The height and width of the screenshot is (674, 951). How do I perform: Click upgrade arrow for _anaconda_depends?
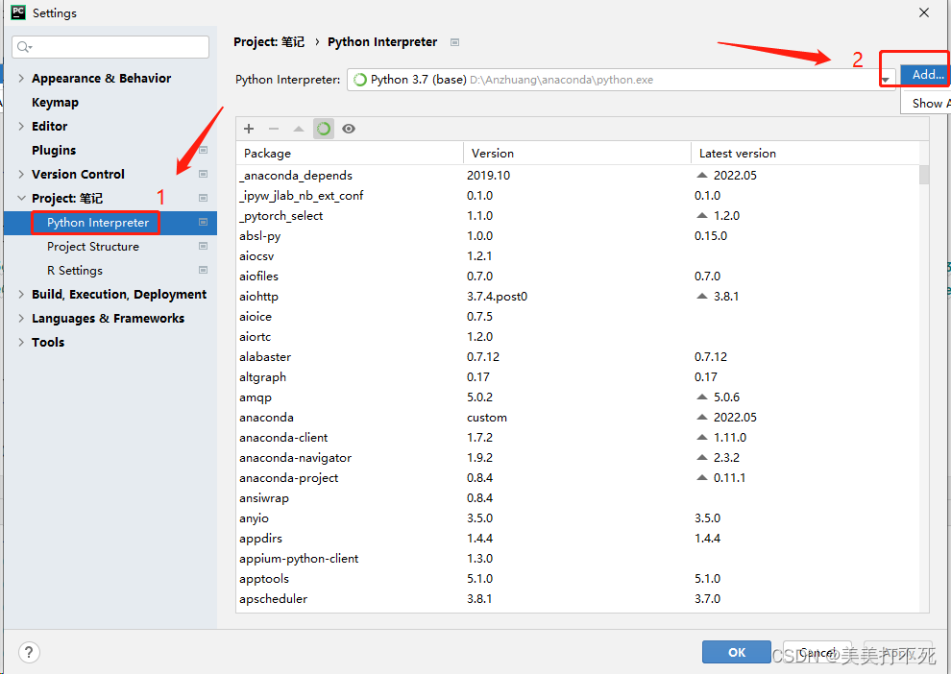702,175
